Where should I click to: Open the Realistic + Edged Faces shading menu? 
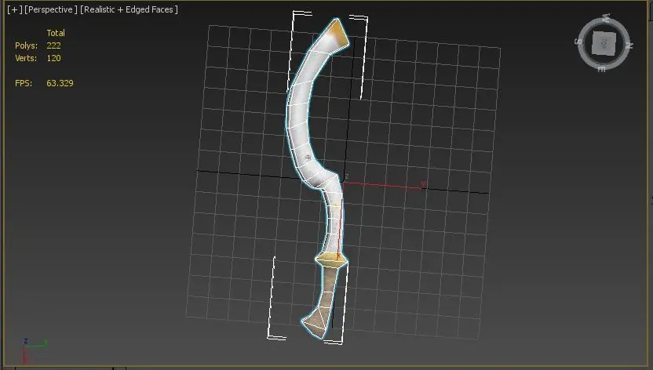point(129,9)
